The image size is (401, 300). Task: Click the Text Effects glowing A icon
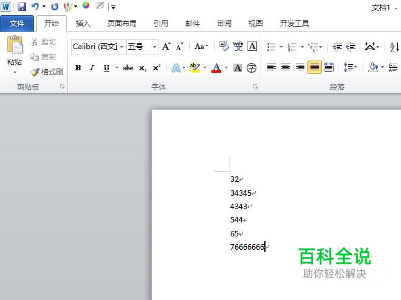[176, 68]
